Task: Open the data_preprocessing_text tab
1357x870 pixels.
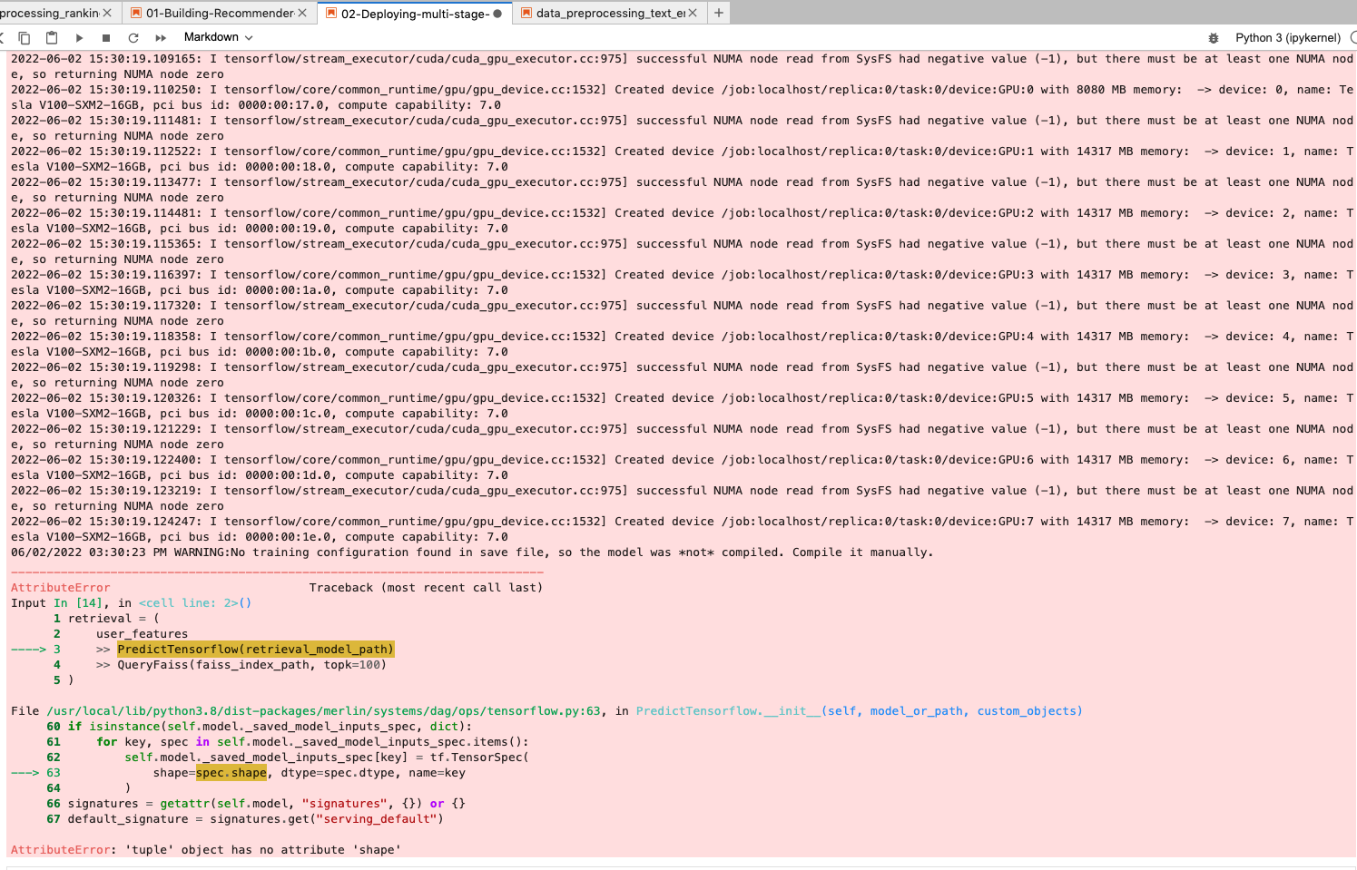Action: 599,13
